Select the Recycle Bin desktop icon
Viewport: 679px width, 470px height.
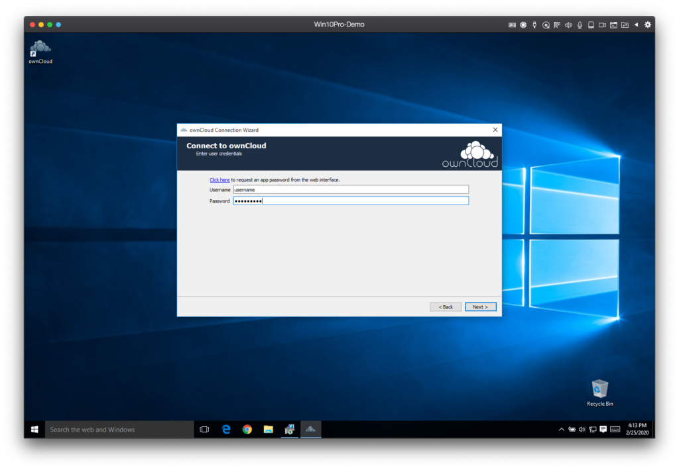click(x=599, y=393)
